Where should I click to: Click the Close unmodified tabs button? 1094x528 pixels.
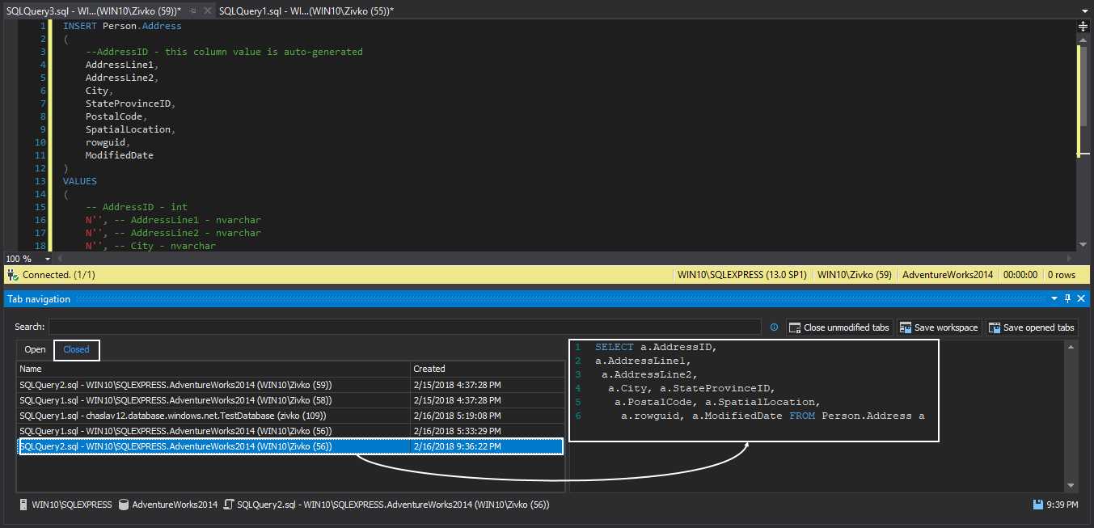tap(838, 327)
